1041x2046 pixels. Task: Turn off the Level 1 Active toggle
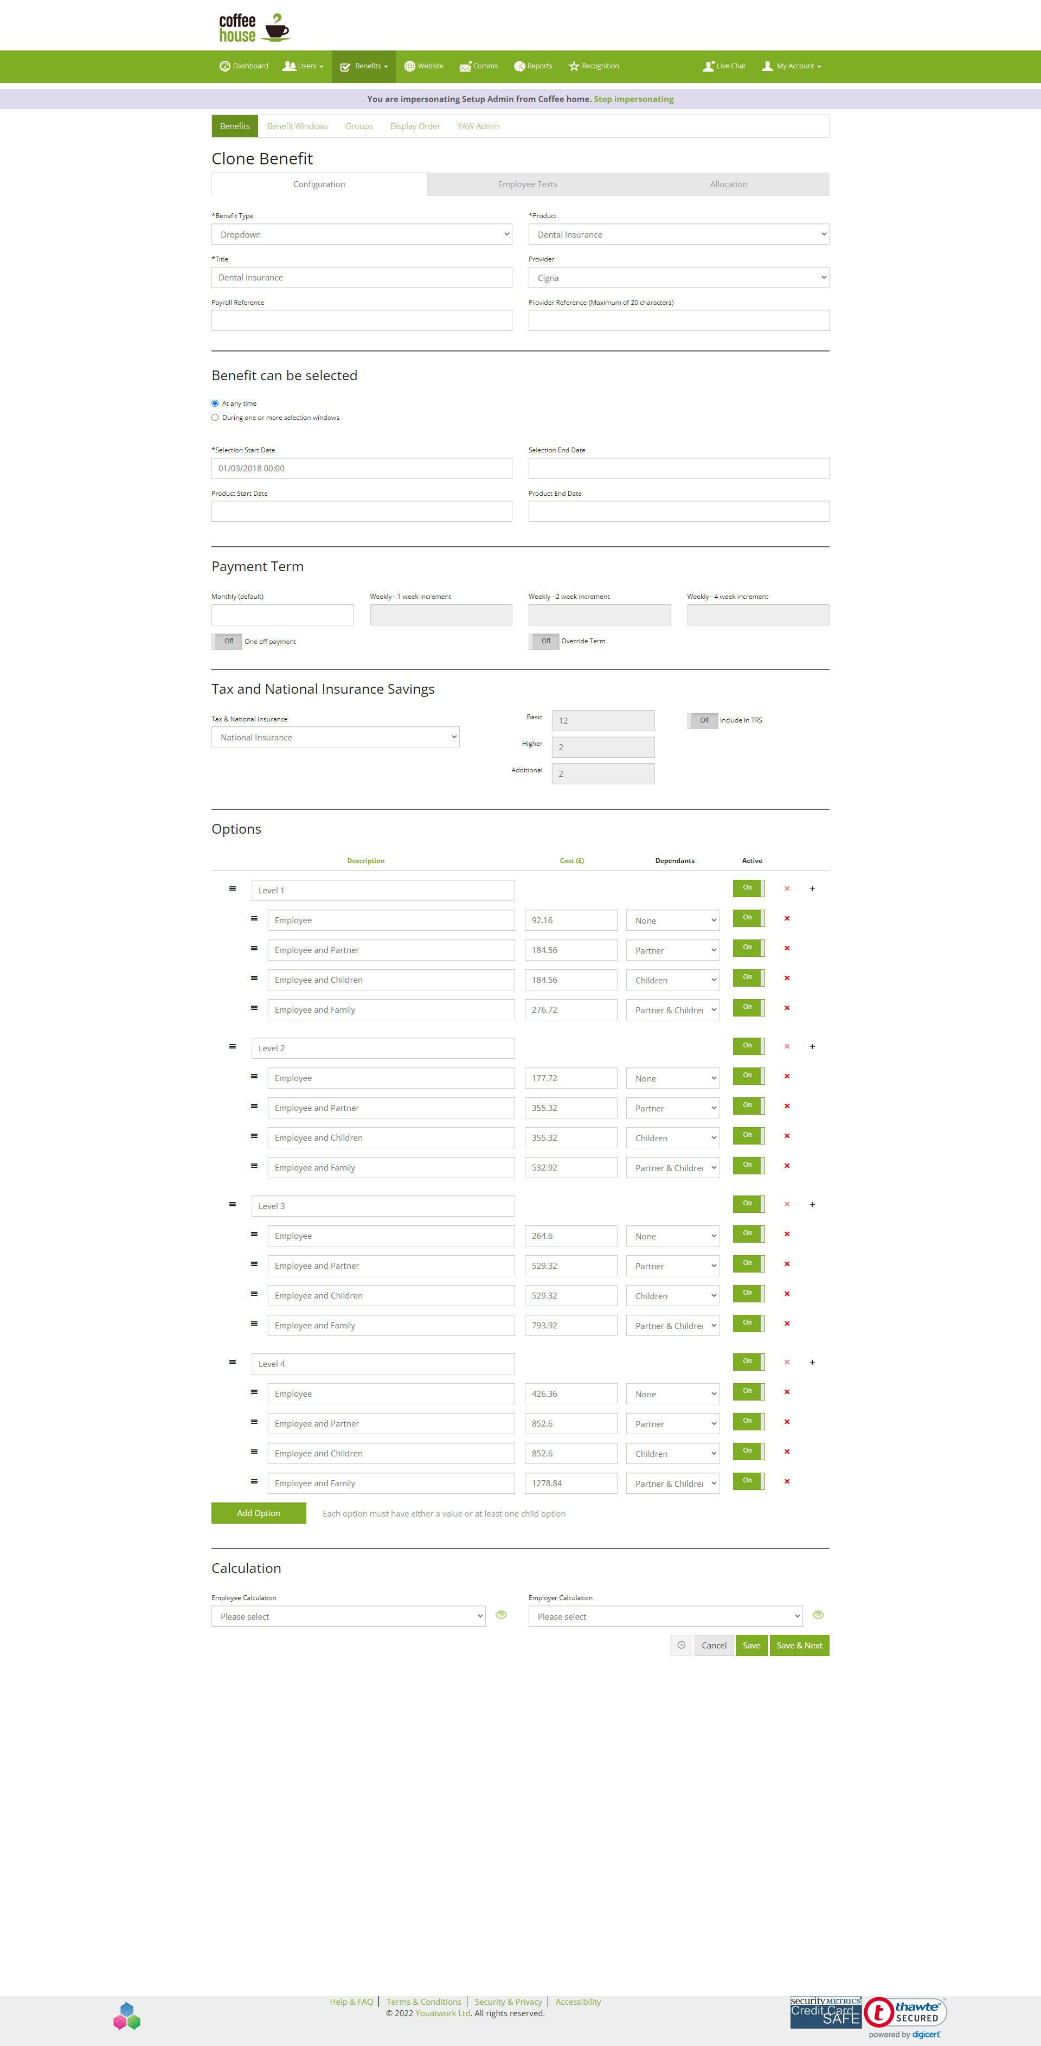click(749, 888)
